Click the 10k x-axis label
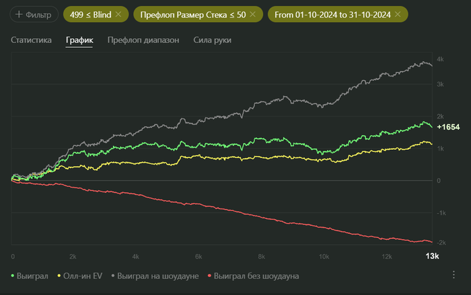 (324, 257)
